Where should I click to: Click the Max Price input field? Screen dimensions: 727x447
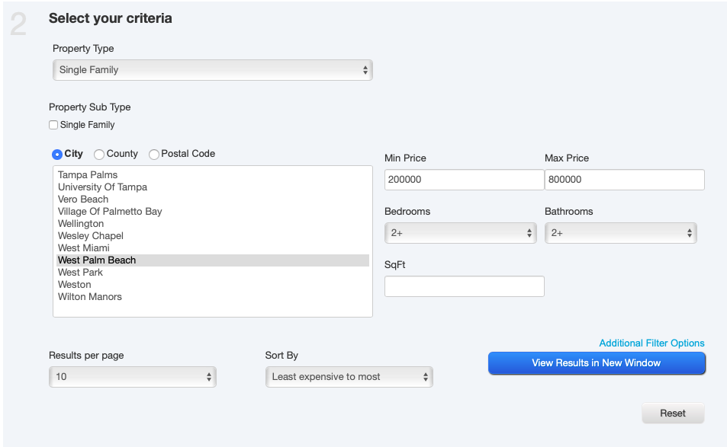[x=624, y=180]
